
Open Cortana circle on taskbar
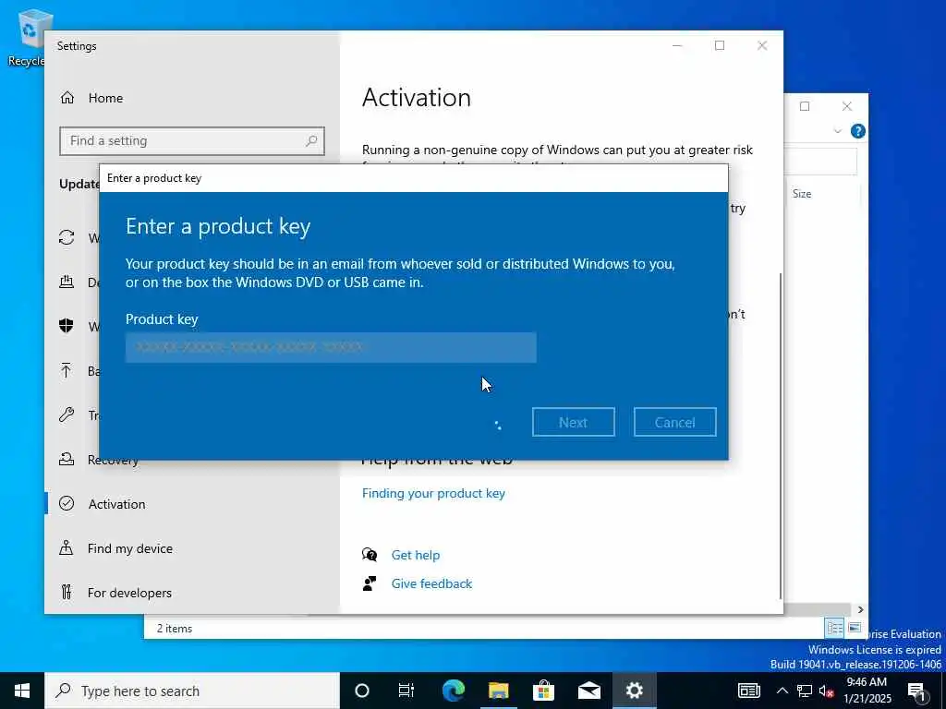pos(361,691)
